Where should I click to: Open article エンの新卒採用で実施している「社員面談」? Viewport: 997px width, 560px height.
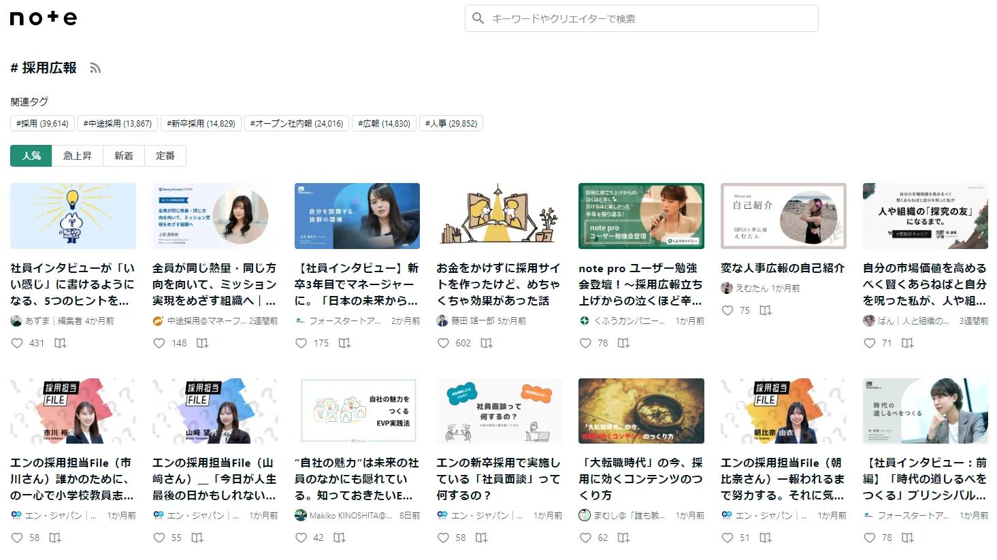point(499,479)
